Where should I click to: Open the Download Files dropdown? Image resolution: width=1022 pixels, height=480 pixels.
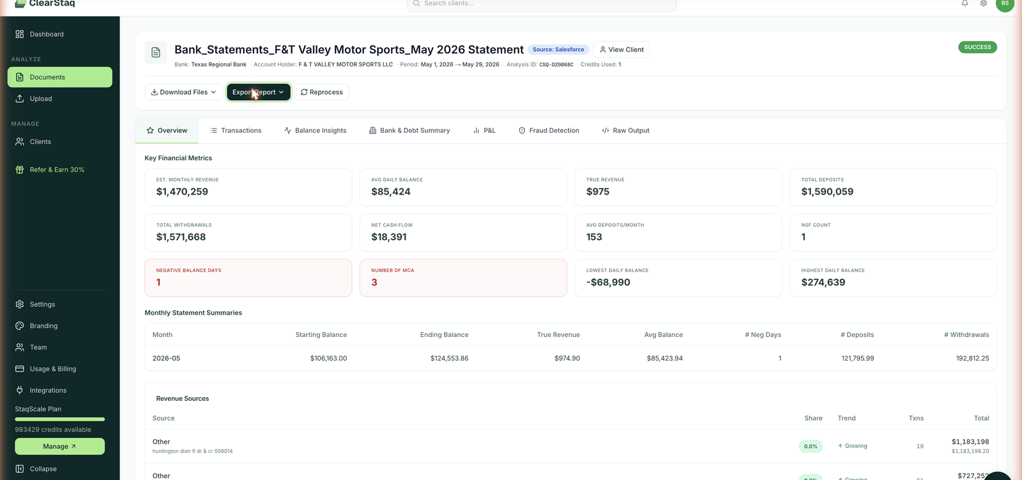point(184,93)
